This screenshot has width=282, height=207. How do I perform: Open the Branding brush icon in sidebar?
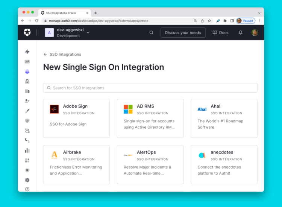[27, 111]
